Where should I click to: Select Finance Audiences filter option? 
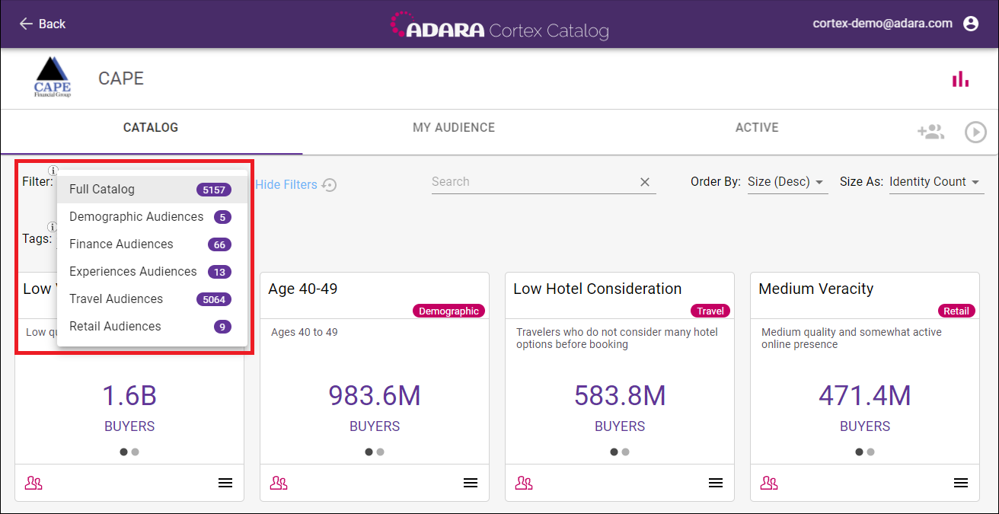(x=152, y=244)
